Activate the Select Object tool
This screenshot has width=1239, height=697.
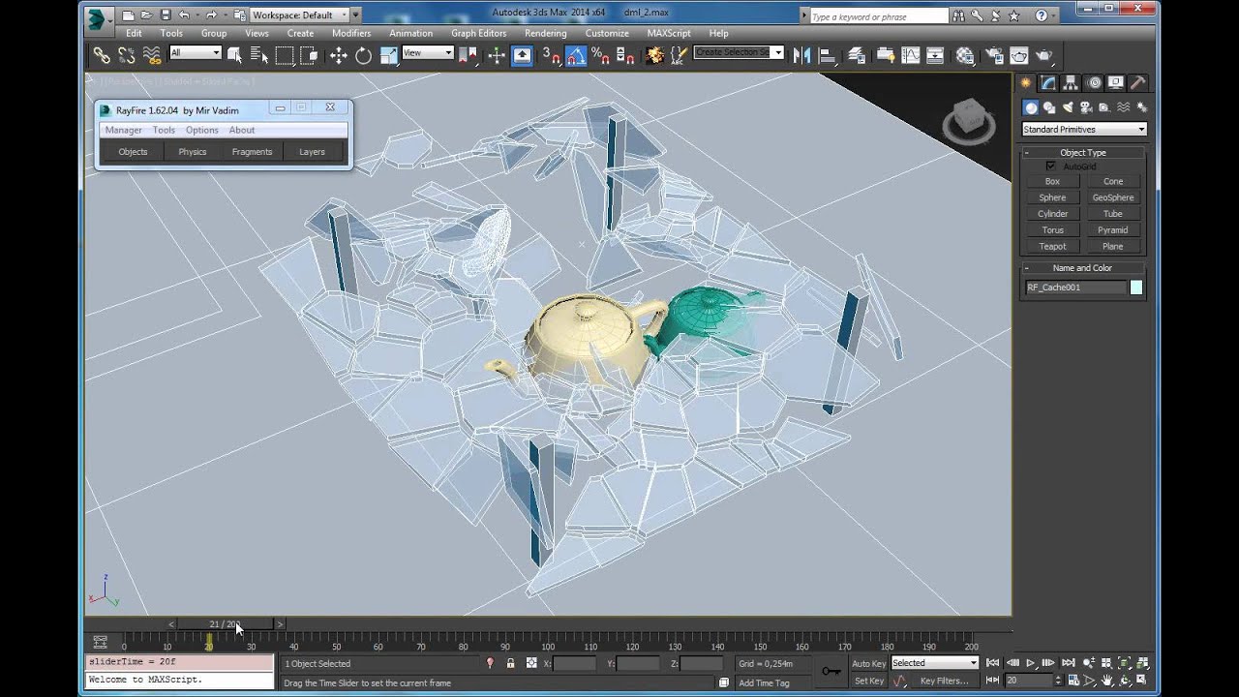(234, 55)
